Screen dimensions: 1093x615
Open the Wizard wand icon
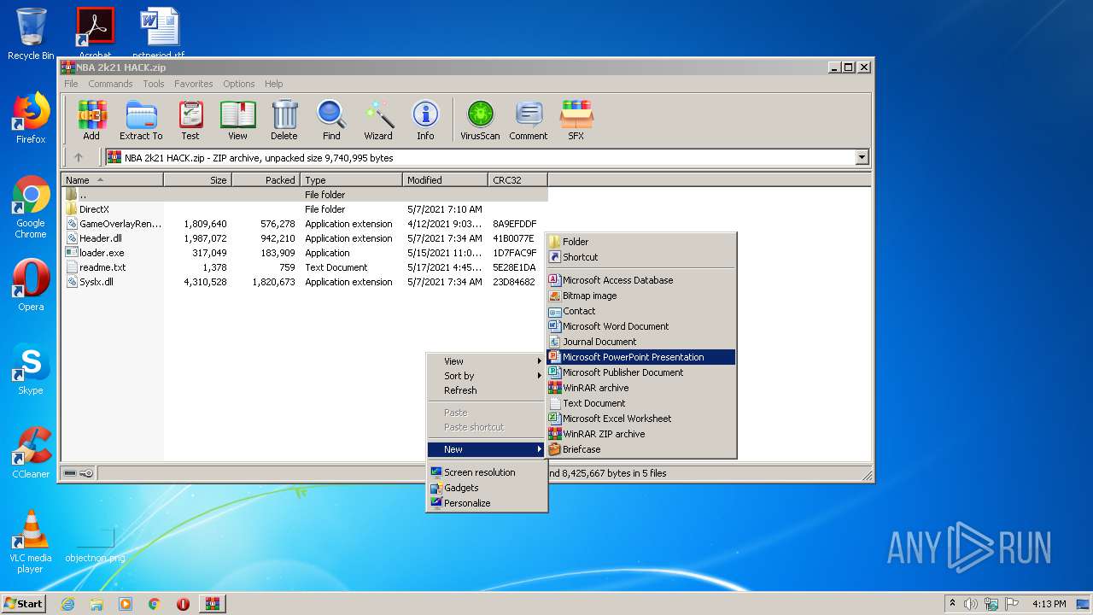tap(378, 120)
